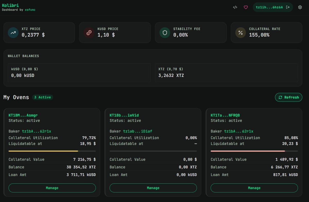The width and height of the screenshot is (309, 202).
Task: Open the xsfunc author link
Action: 30,10
